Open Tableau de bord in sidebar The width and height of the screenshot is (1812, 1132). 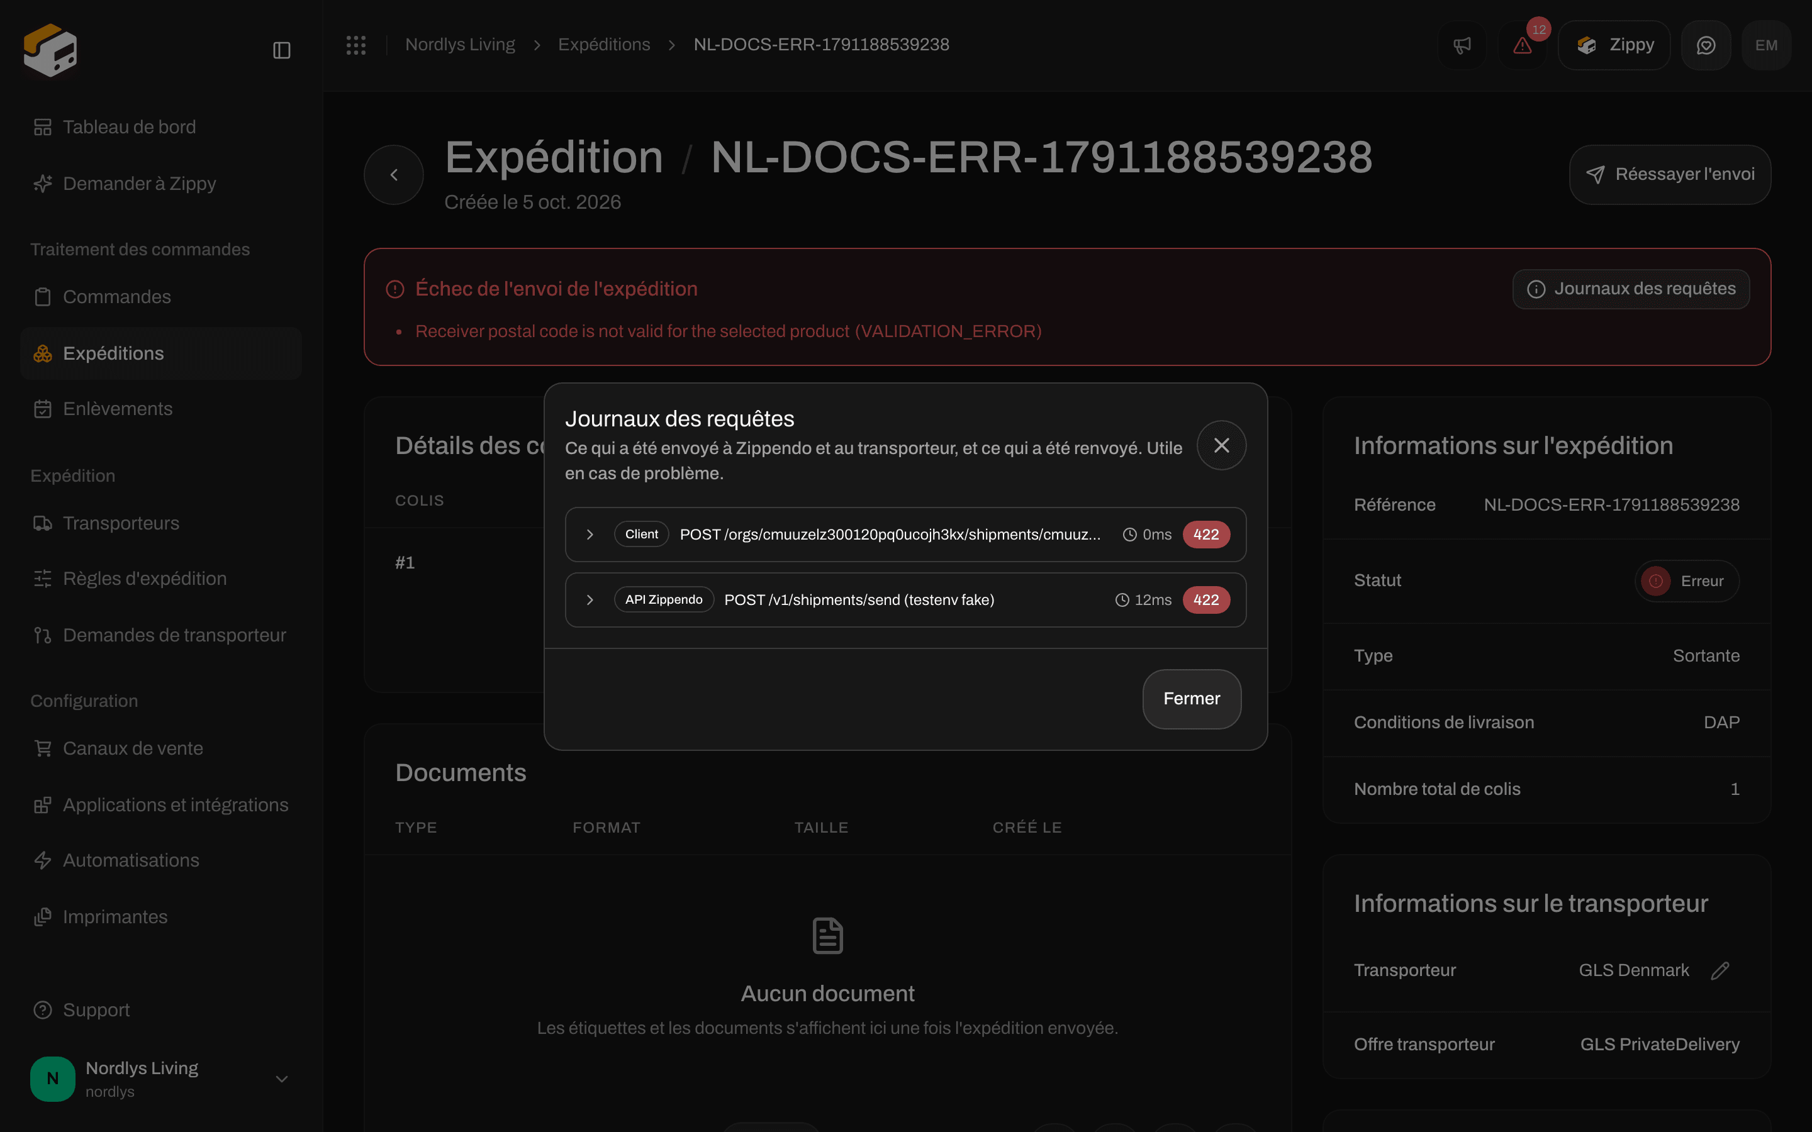(x=160, y=127)
